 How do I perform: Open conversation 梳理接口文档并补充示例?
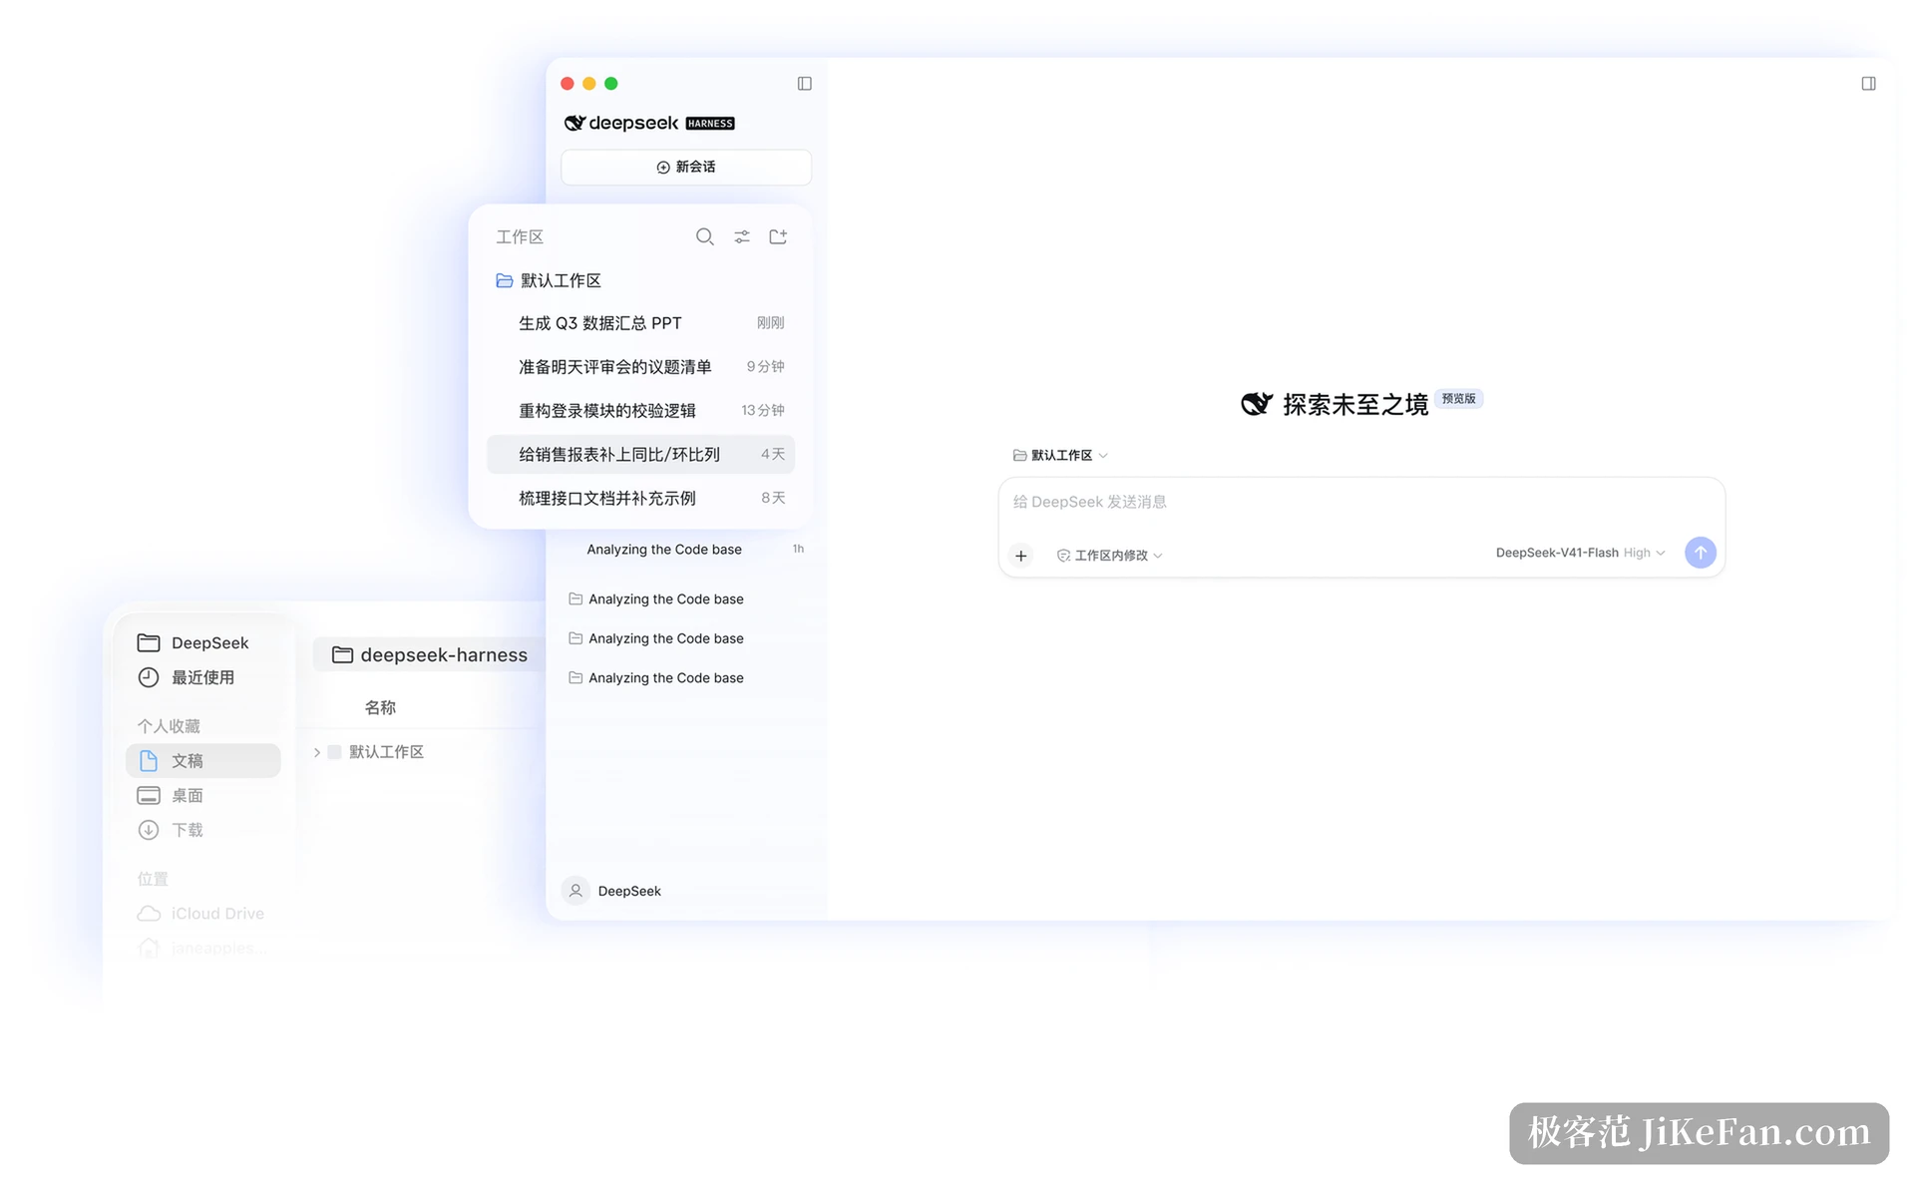point(640,498)
